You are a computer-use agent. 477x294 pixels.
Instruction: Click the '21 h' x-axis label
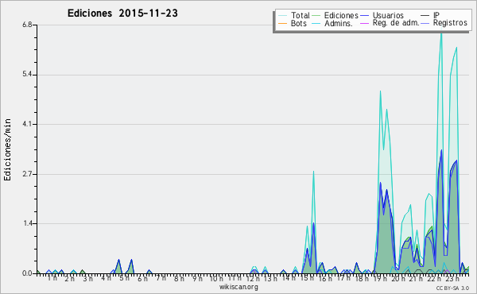[415, 278]
